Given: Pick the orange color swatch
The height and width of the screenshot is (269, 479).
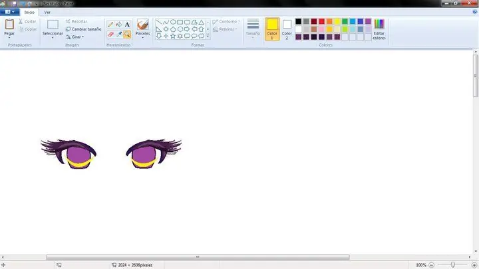Looking at the screenshot, I should click(329, 21).
